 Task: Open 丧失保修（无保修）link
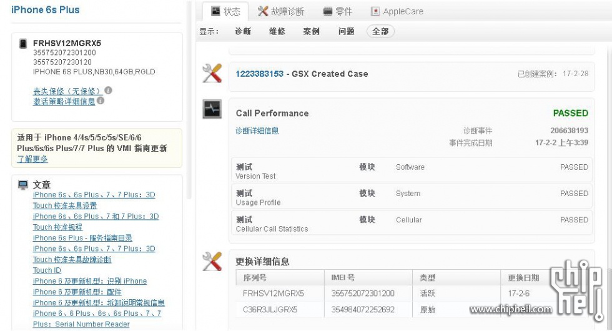coord(67,91)
